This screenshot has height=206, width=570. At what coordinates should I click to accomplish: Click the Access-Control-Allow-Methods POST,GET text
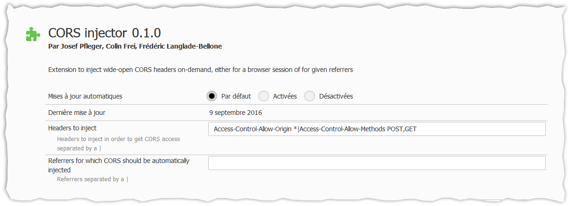pyautogui.click(x=358, y=129)
